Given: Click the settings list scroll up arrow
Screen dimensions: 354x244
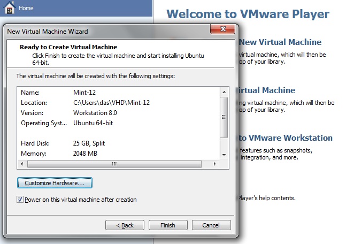Looking at the screenshot, I should [x=224, y=92].
